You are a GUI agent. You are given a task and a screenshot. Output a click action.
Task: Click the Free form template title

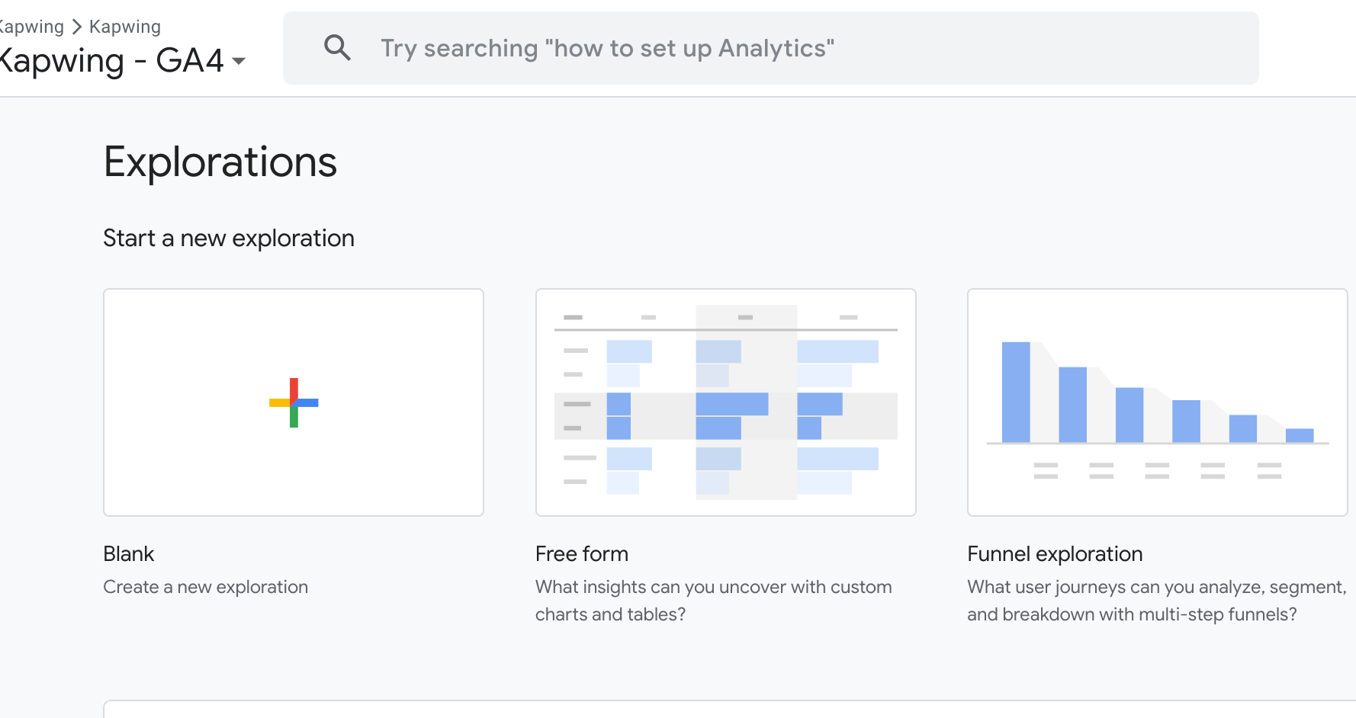tap(581, 554)
